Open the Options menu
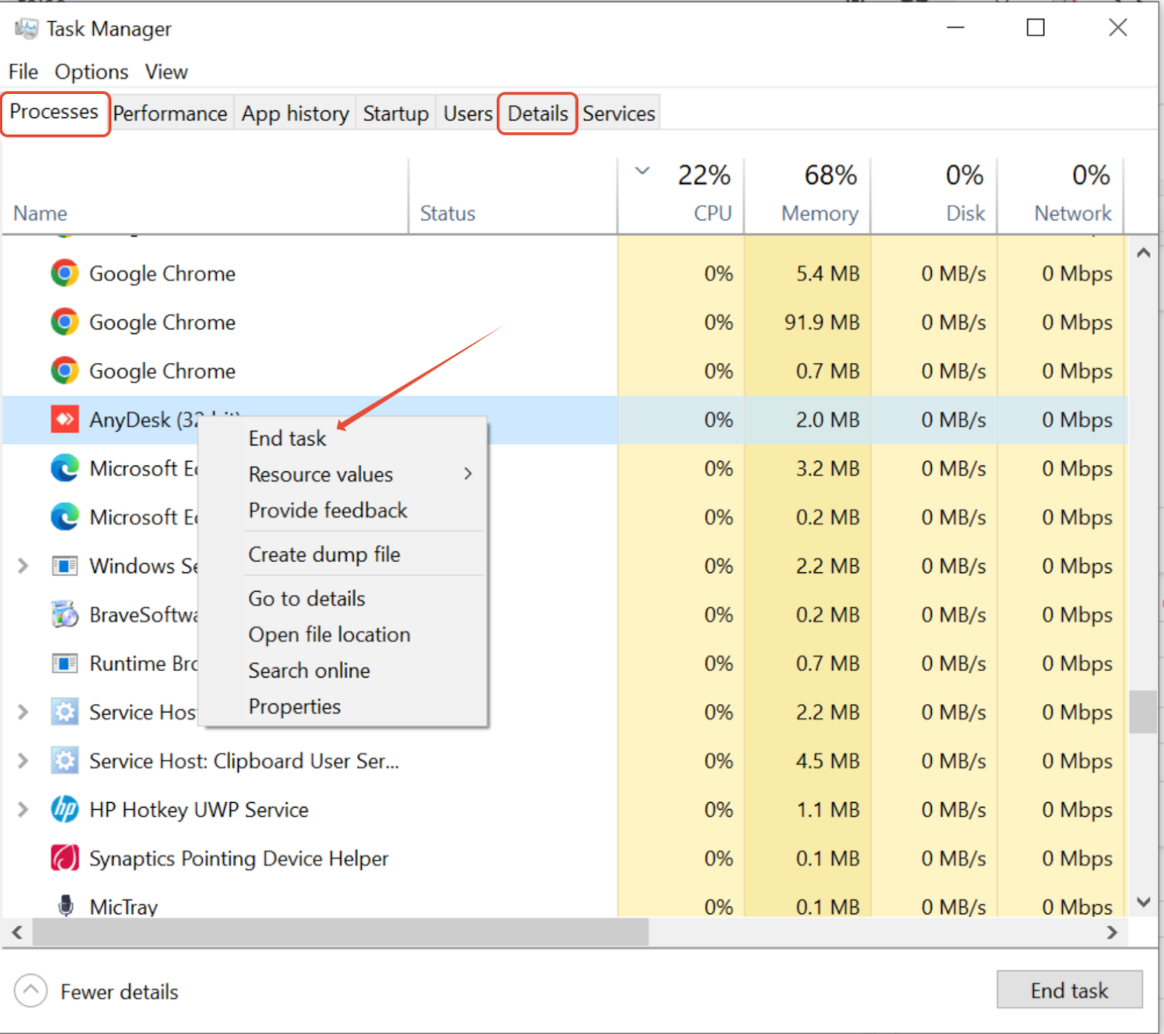Viewport: 1164px width, 1034px height. [92, 72]
